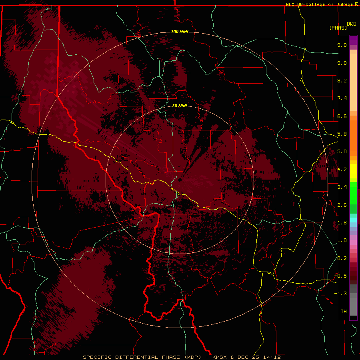Click the 50 NMI range ring label
Image resolution: width=360 pixels, height=360 pixels.
coord(180,106)
